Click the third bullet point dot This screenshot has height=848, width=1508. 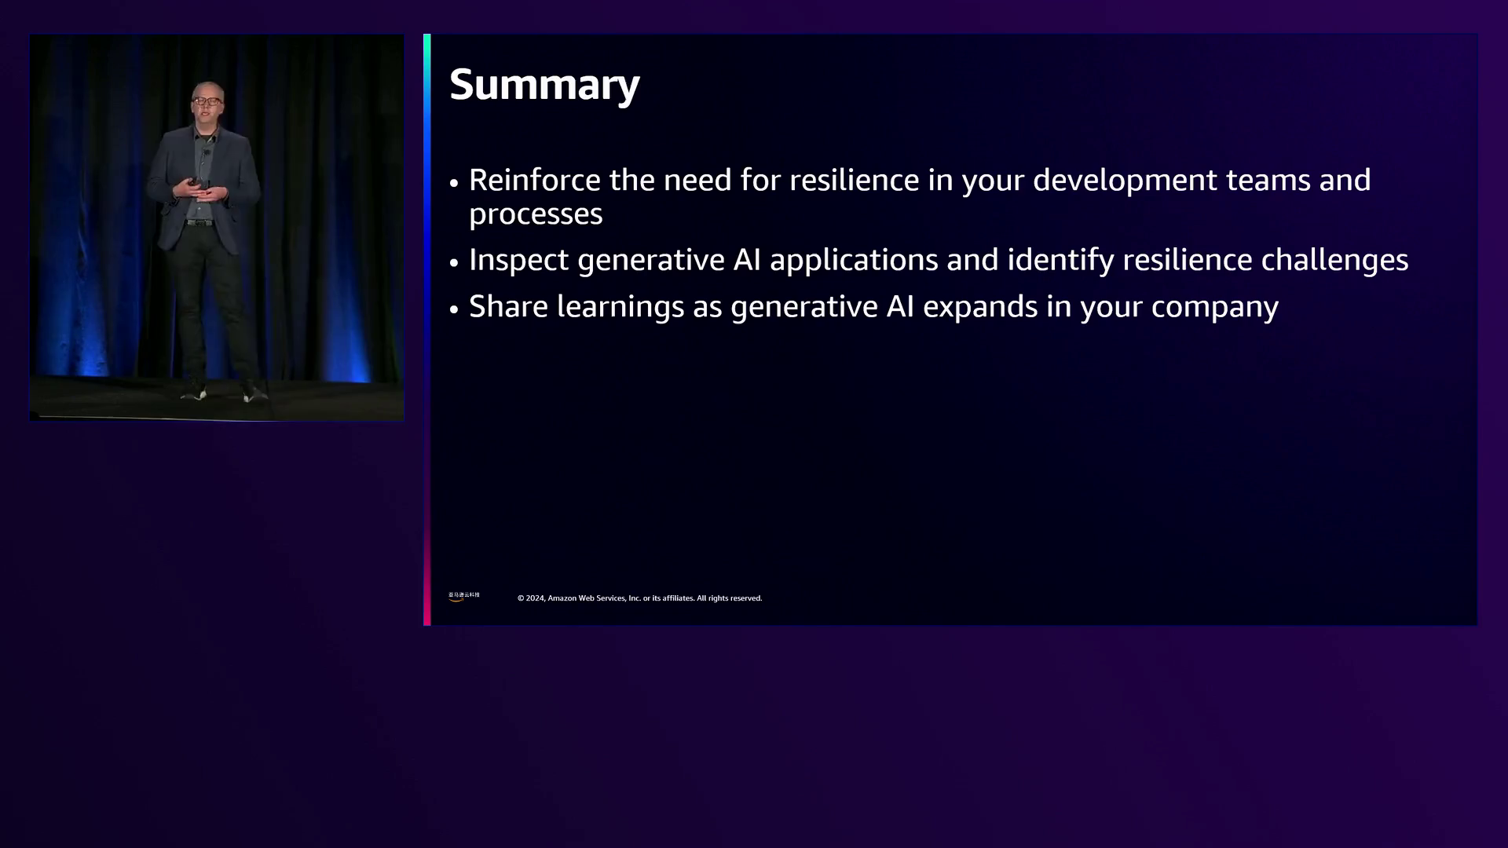(x=454, y=309)
